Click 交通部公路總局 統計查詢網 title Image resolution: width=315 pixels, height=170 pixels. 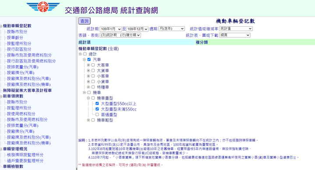pyautogui.click(x=111, y=10)
